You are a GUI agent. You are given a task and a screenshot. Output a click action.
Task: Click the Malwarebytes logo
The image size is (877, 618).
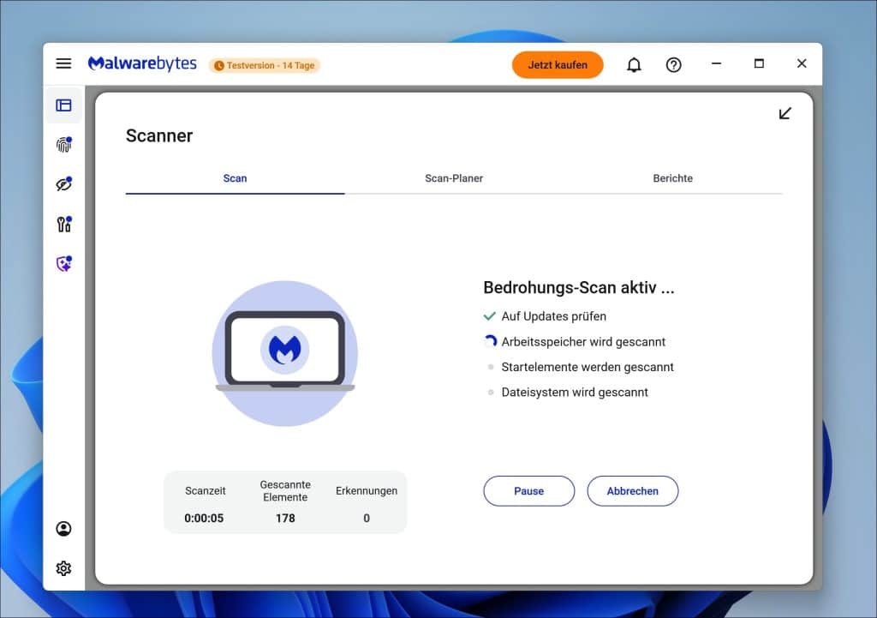point(142,64)
